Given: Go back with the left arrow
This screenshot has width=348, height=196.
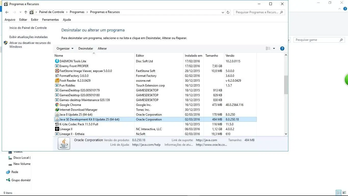Looking at the screenshot, I should [x=7, y=12].
